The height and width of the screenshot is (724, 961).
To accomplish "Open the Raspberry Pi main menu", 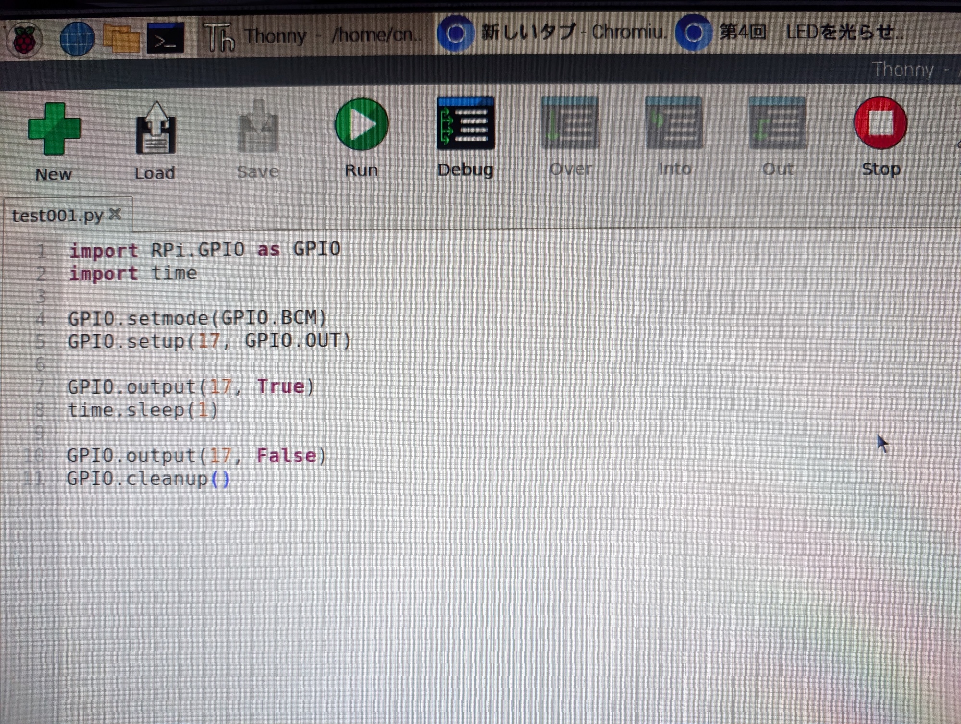I will pyautogui.click(x=24, y=39).
